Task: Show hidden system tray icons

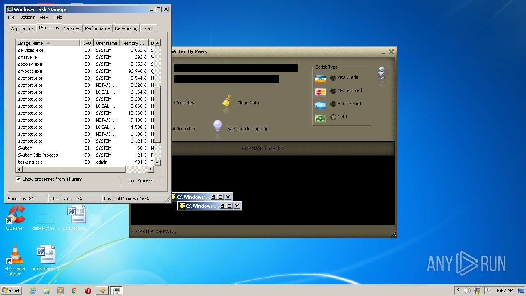Action: tap(458, 291)
